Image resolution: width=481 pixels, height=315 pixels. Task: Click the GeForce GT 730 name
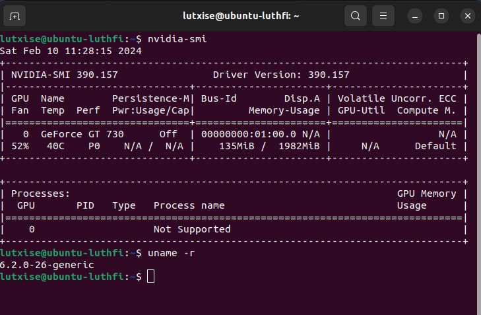82,134
